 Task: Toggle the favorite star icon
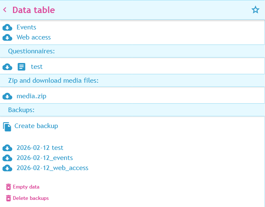pos(255,10)
